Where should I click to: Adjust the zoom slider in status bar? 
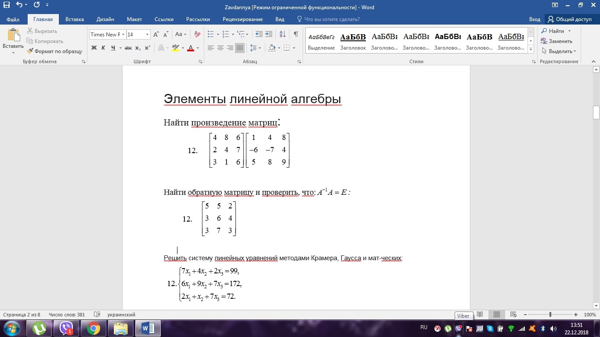click(550, 315)
